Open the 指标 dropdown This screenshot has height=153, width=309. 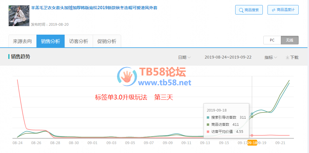[270, 57]
